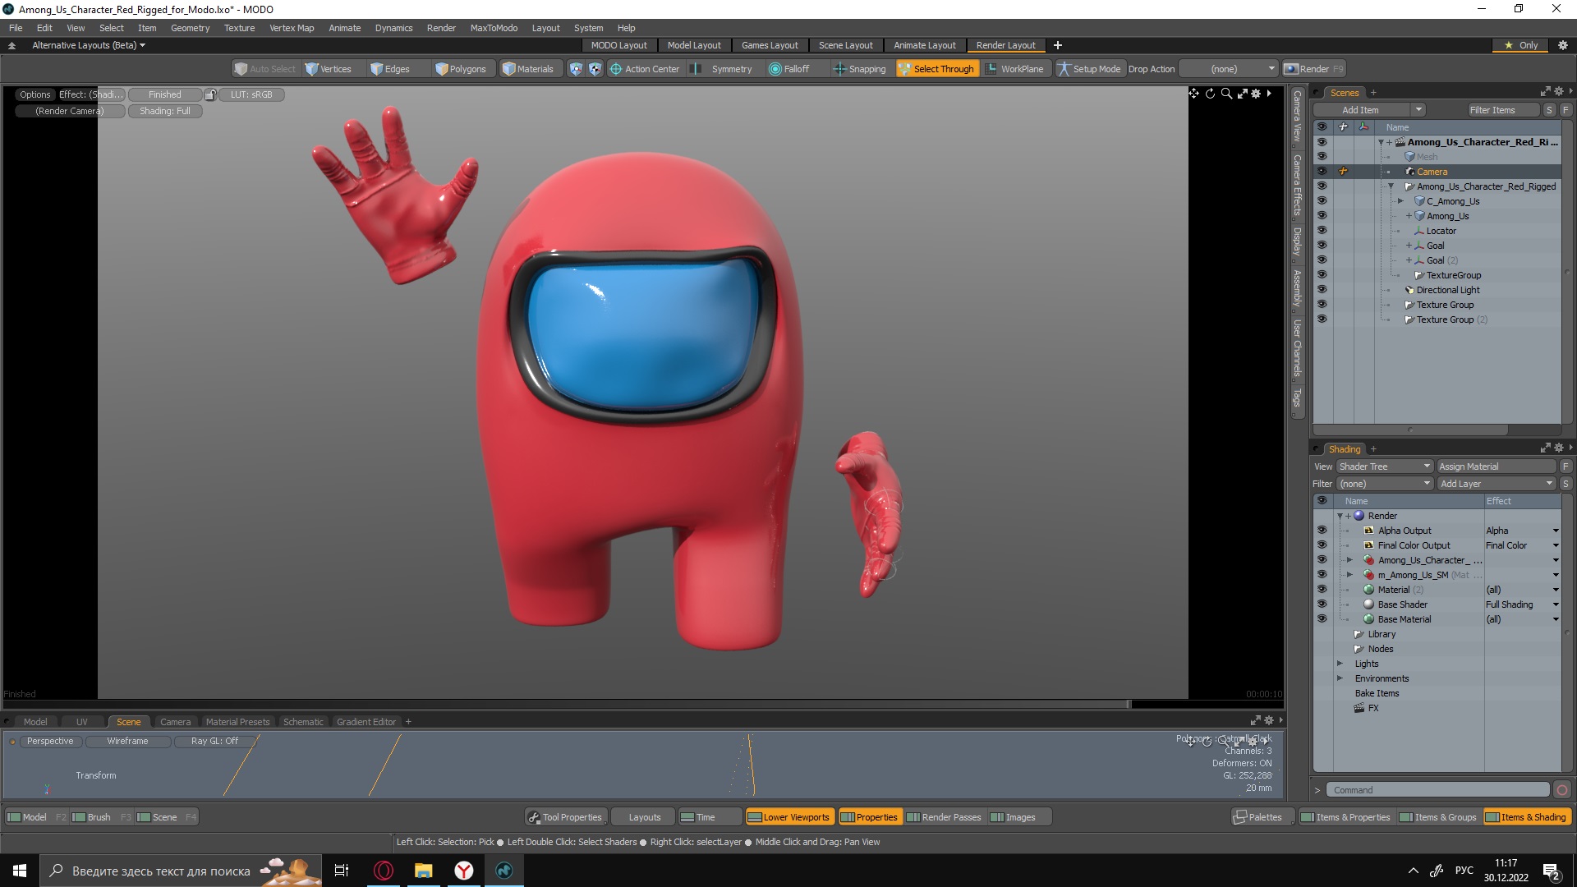1577x887 pixels.
Task: Open the layout settings gear at top right
Action: (x=1563, y=45)
